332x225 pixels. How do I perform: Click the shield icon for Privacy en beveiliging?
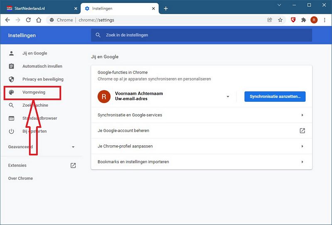click(12, 79)
